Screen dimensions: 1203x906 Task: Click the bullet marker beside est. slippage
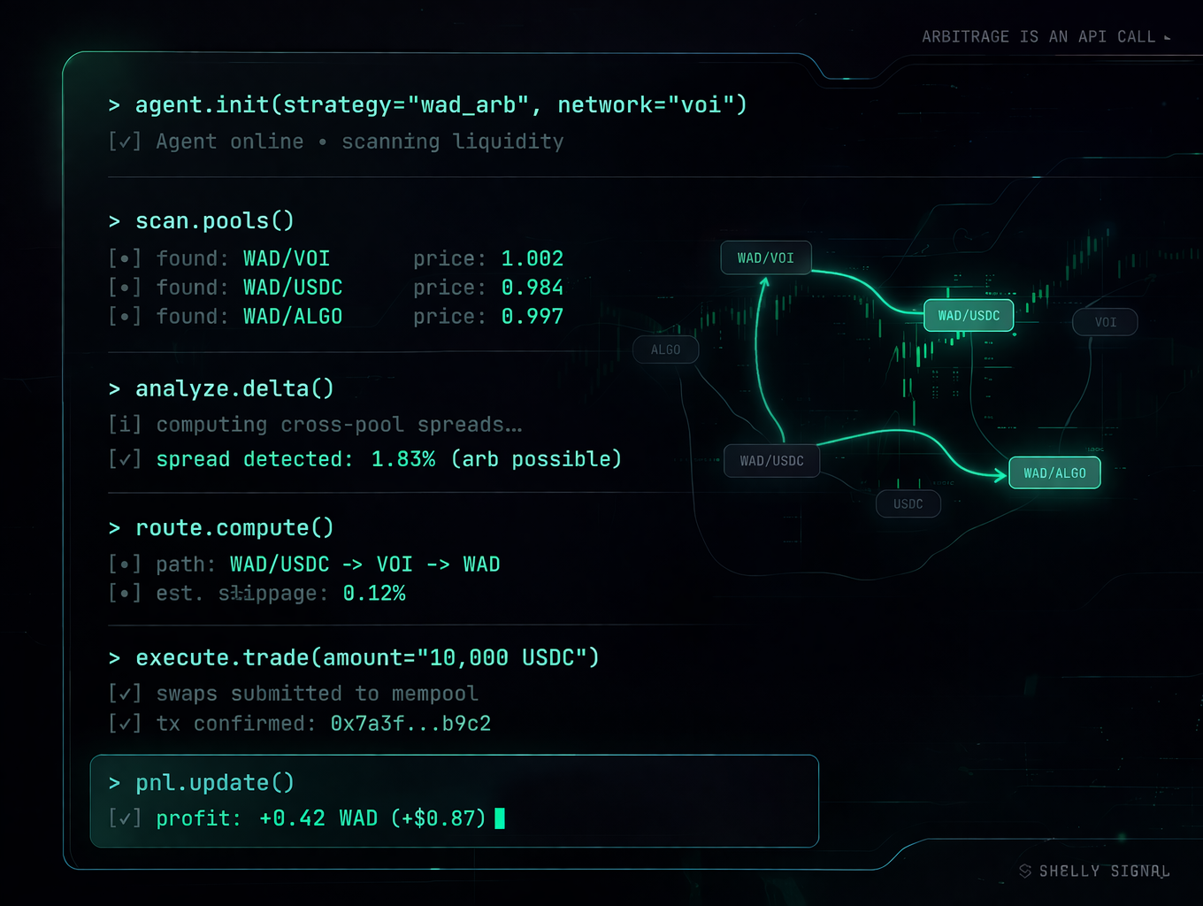tap(125, 593)
